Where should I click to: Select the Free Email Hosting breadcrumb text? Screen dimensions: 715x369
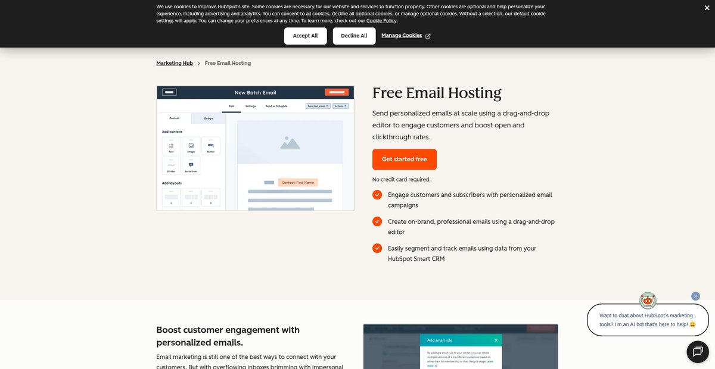coord(228,63)
